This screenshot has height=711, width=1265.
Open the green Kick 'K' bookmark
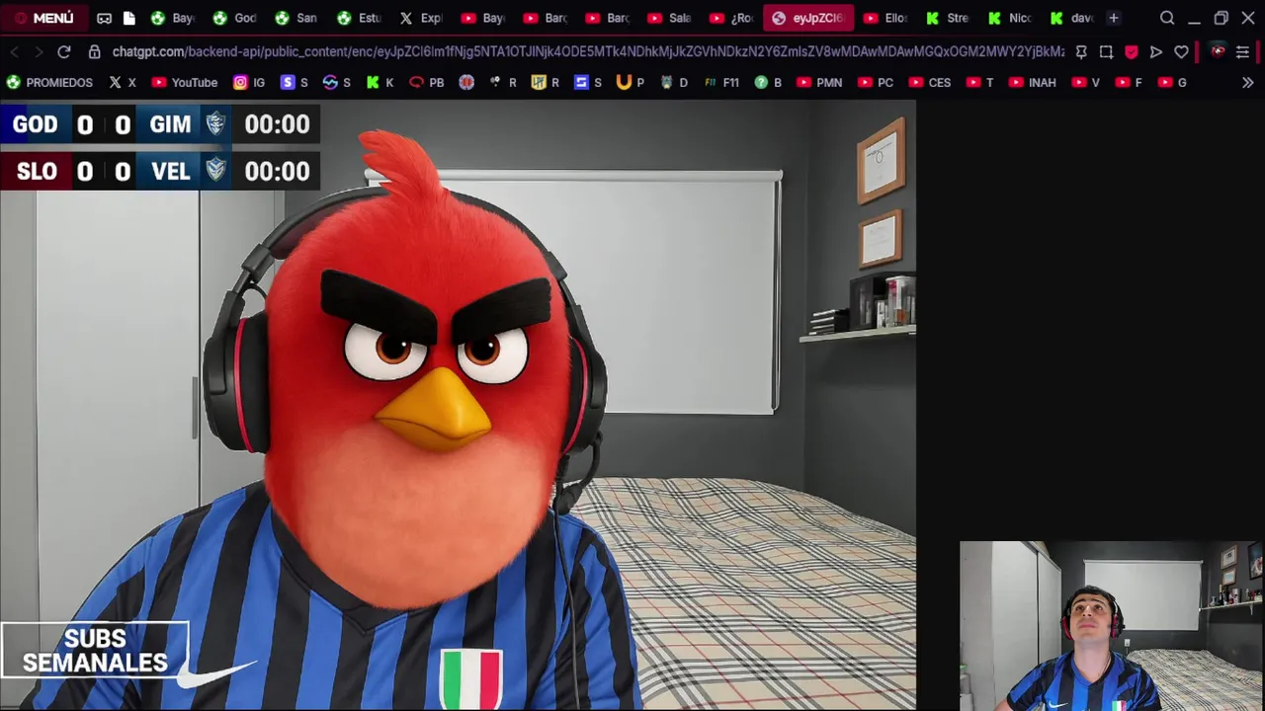tap(379, 83)
